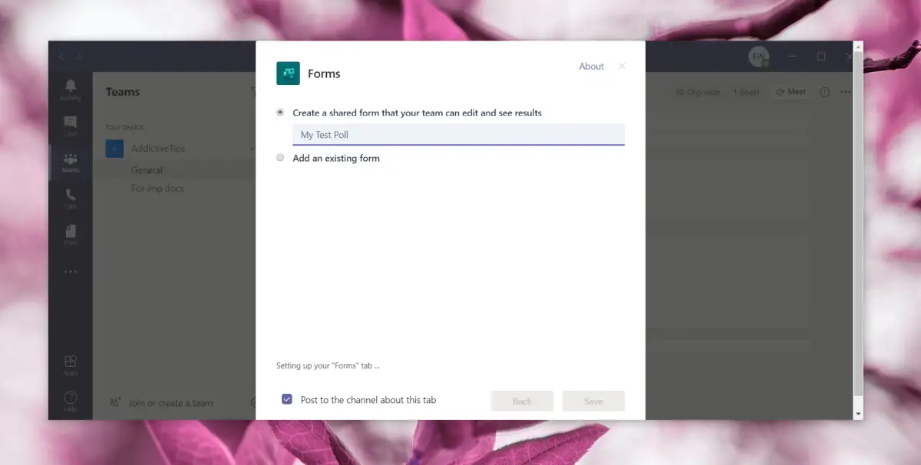Click the Org-wide label
Screen dimensions: 921x465
(698, 92)
